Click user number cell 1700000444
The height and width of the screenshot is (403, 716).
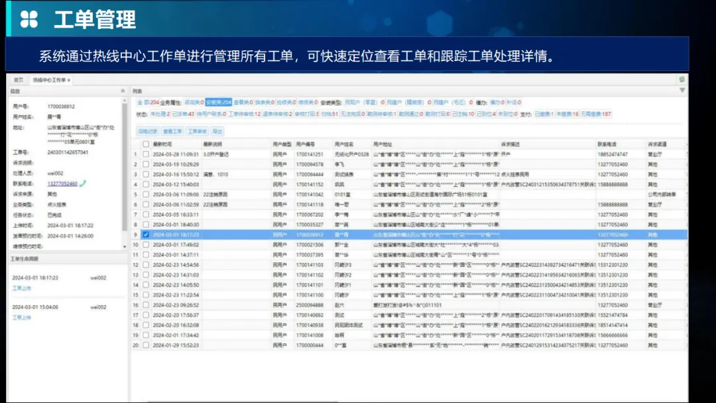(x=309, y=345)
